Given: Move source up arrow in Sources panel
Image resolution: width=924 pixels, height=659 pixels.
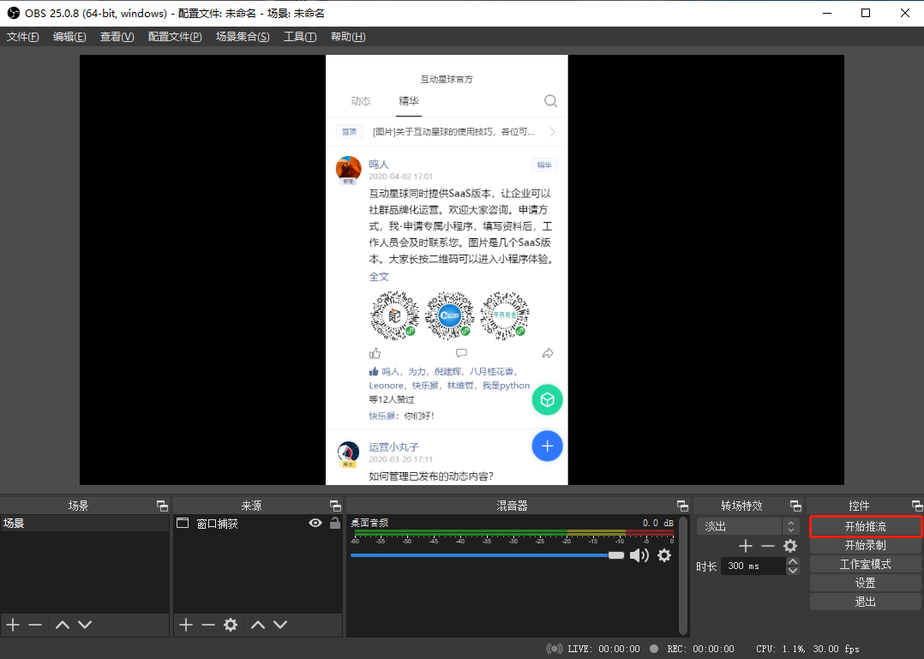Looking at the screenshot, I should [x=258, y=625].
